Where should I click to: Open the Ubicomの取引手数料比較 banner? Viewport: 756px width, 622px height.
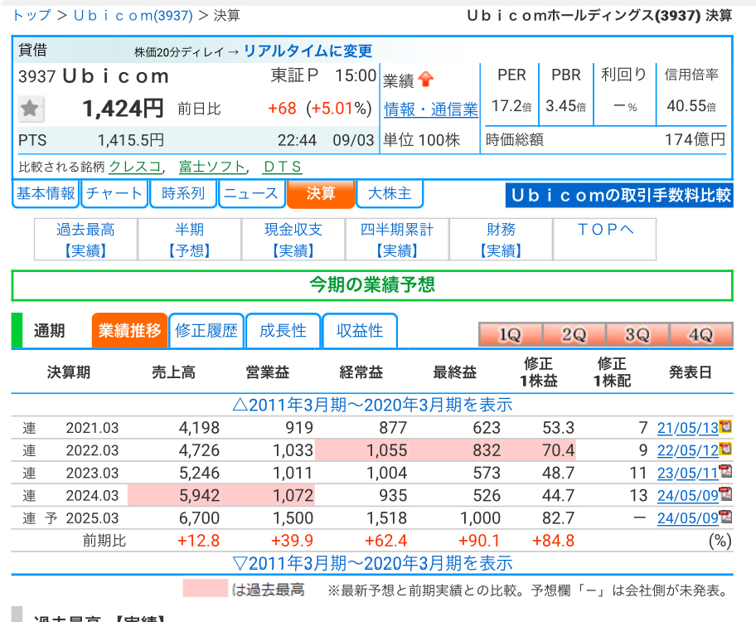coord(619,196)
